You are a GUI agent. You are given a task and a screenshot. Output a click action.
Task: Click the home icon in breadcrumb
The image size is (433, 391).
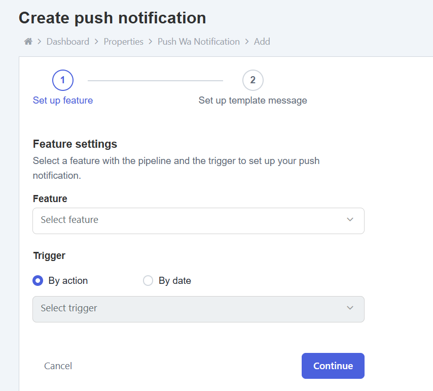(28, 42)
